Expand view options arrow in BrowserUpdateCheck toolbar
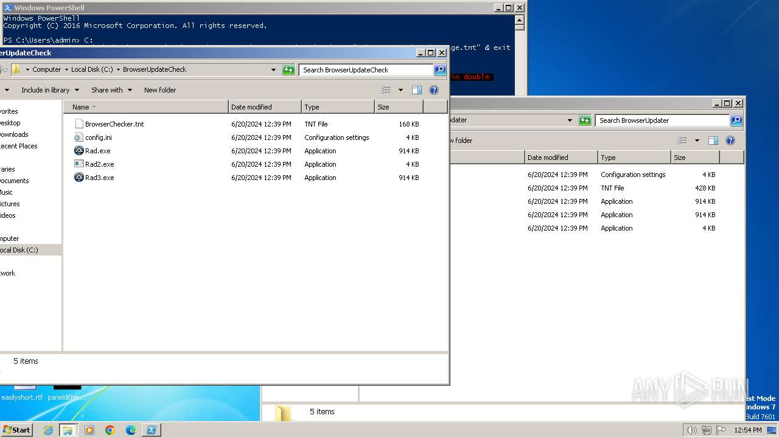 [400, 90]
